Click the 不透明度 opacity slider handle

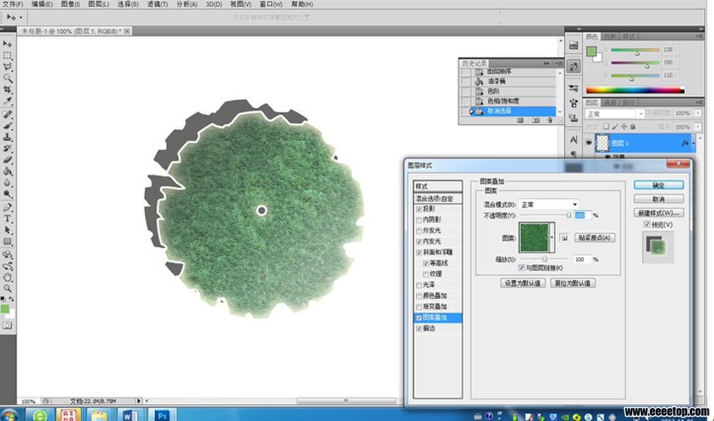(x=569, y=215)
